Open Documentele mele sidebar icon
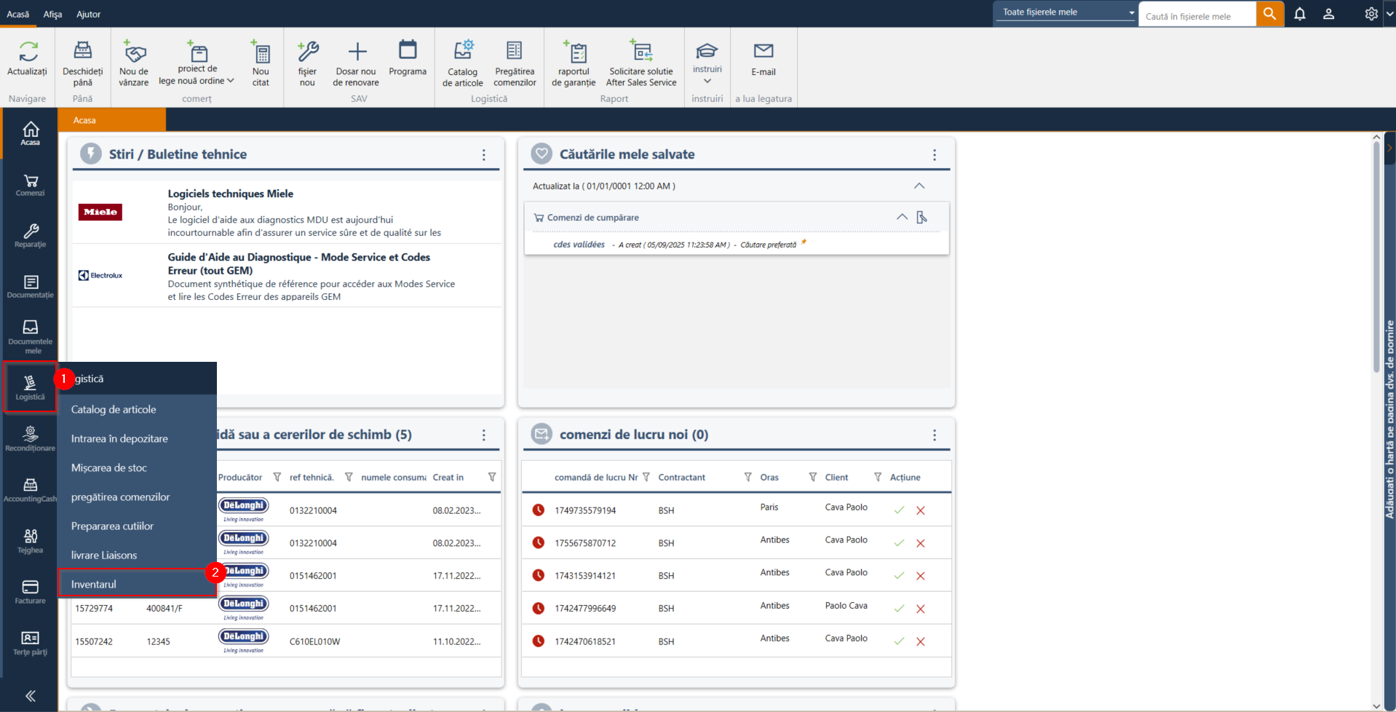The image size is (1396, 712). 31,336
